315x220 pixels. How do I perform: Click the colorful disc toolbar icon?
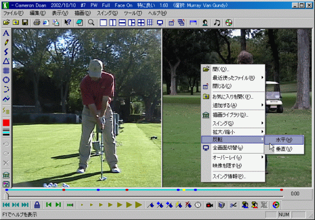tap(228, 23)
